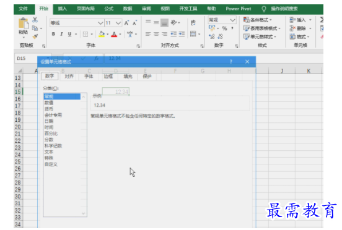
Task: Select 数值 in the category list
Action: pyautogui.click(x=49, y=103)
